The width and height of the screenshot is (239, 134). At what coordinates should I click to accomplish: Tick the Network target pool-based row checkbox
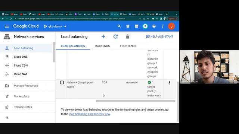(62, 82)
